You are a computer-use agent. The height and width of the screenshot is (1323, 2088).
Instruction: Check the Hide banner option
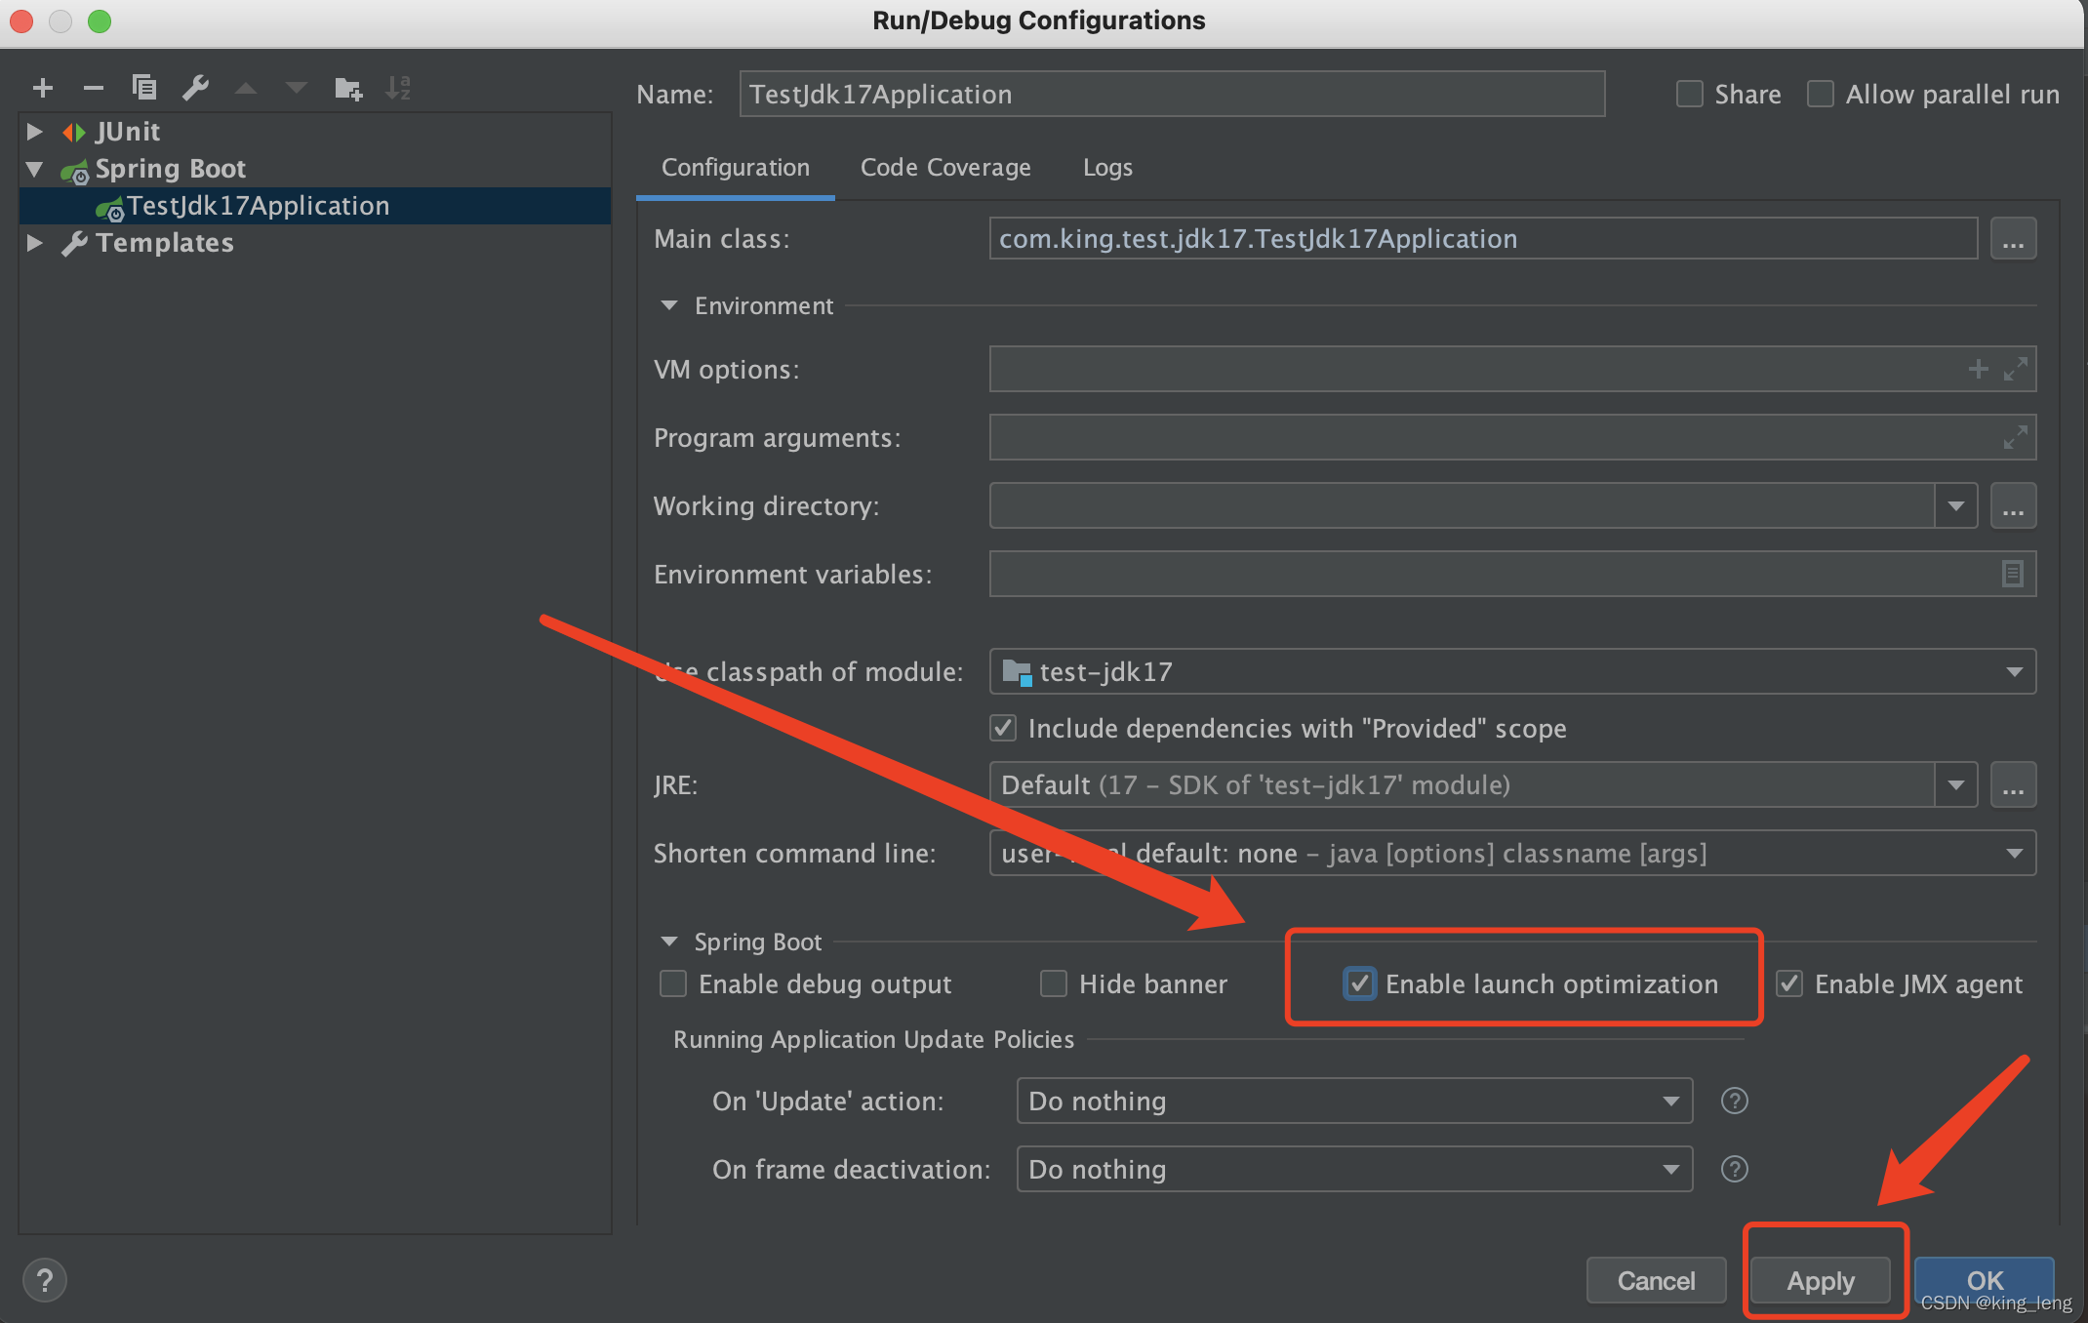click(1054, 983)
